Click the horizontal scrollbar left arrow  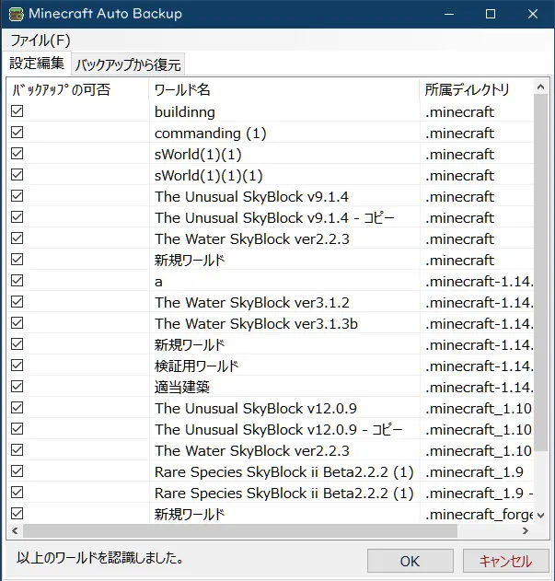(x=16, y=531)
